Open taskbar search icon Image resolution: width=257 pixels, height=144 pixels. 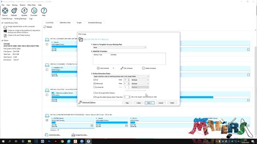pyautogui.click(x=10, y=141)
